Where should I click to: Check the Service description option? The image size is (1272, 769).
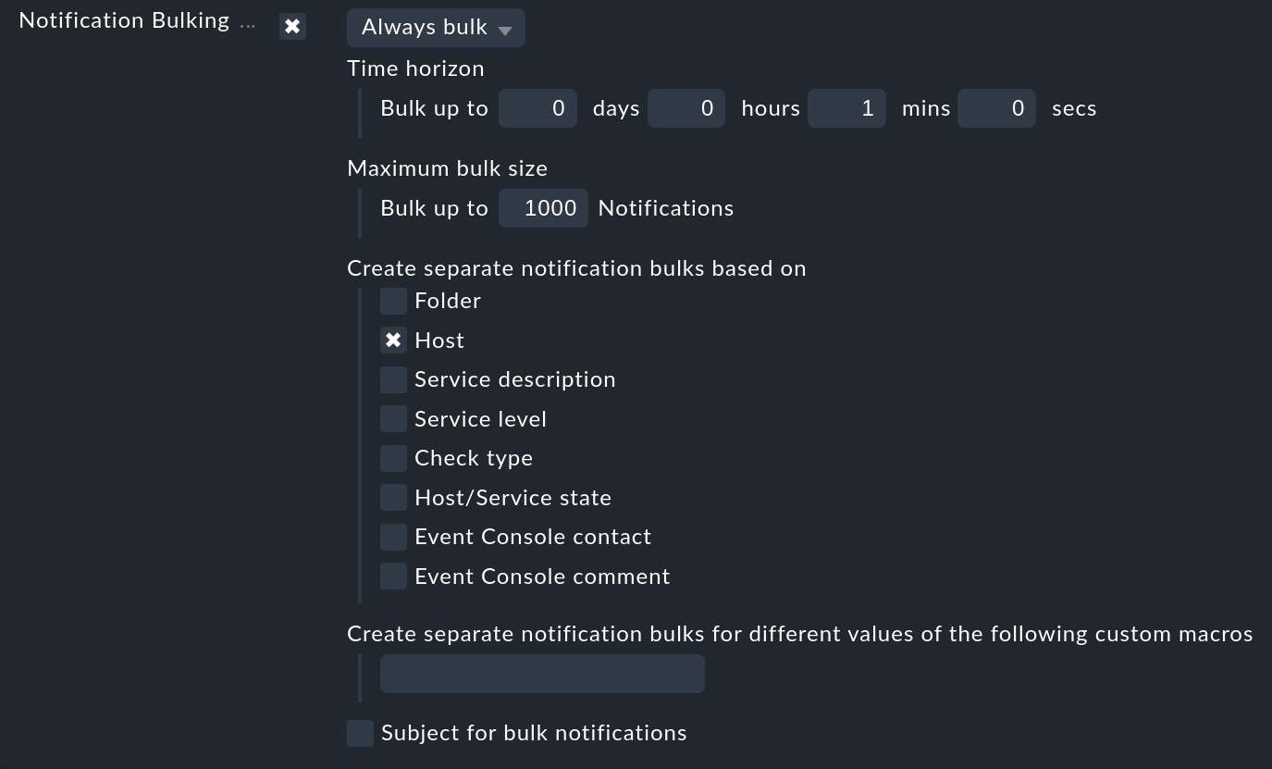coord(393,379)
